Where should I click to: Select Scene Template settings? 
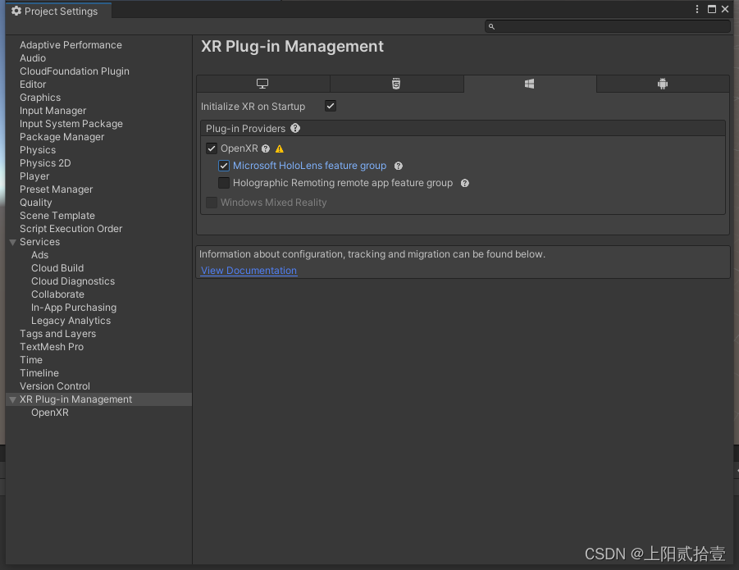coord(57,216)
